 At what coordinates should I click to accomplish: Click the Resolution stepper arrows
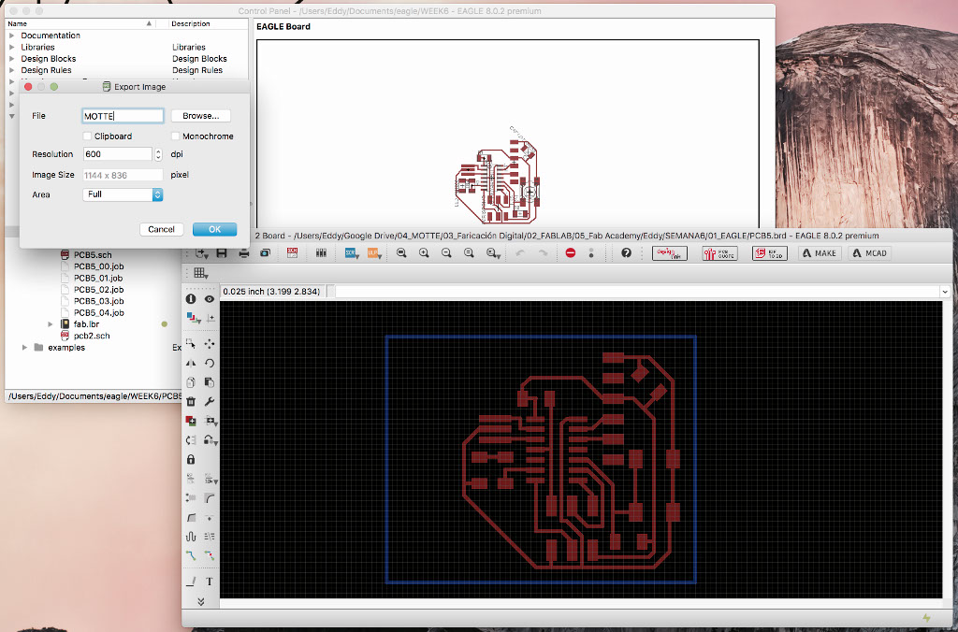(158, 154)
